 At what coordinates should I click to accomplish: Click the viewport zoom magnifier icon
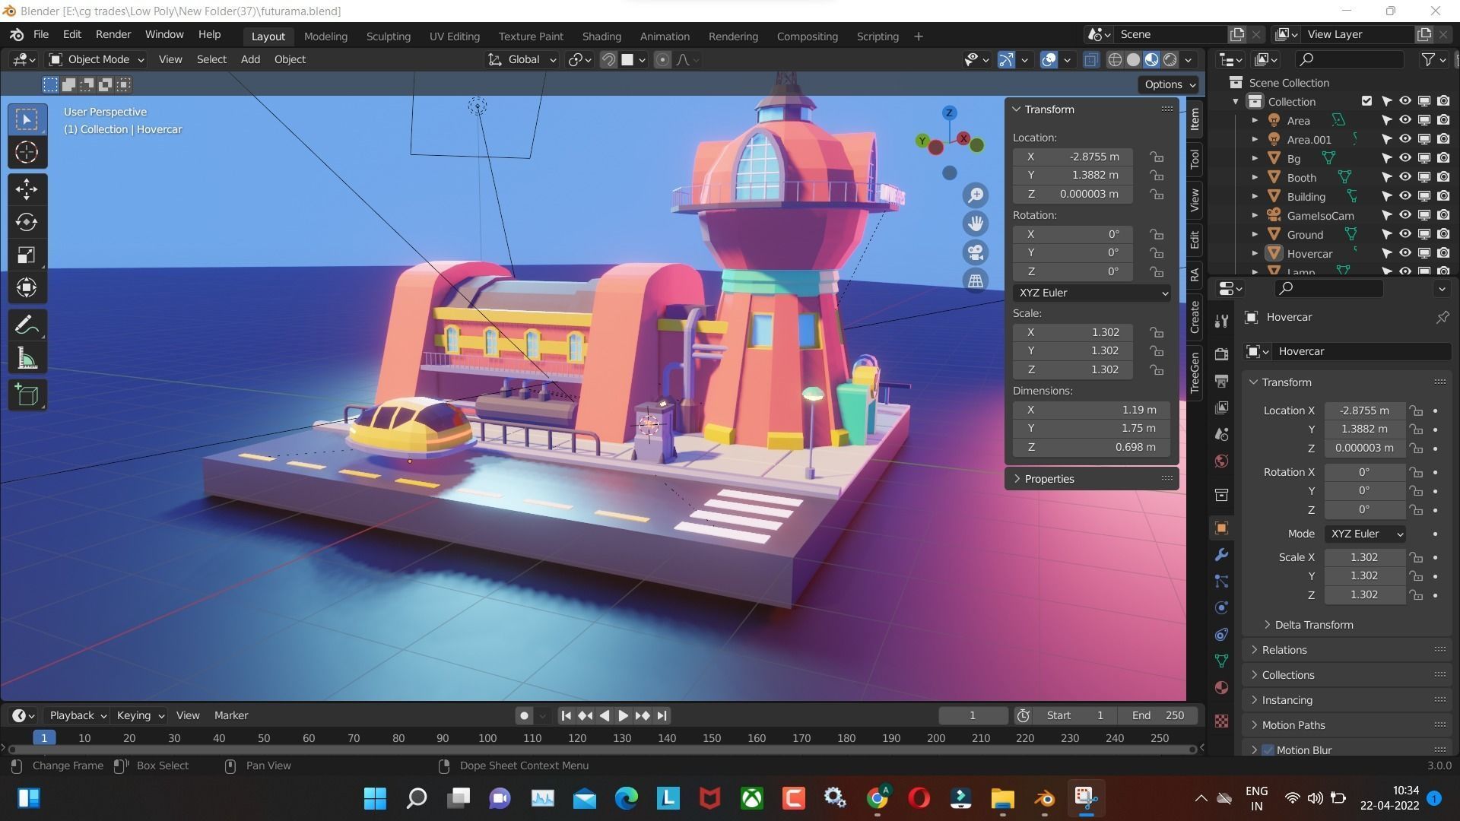975,195
